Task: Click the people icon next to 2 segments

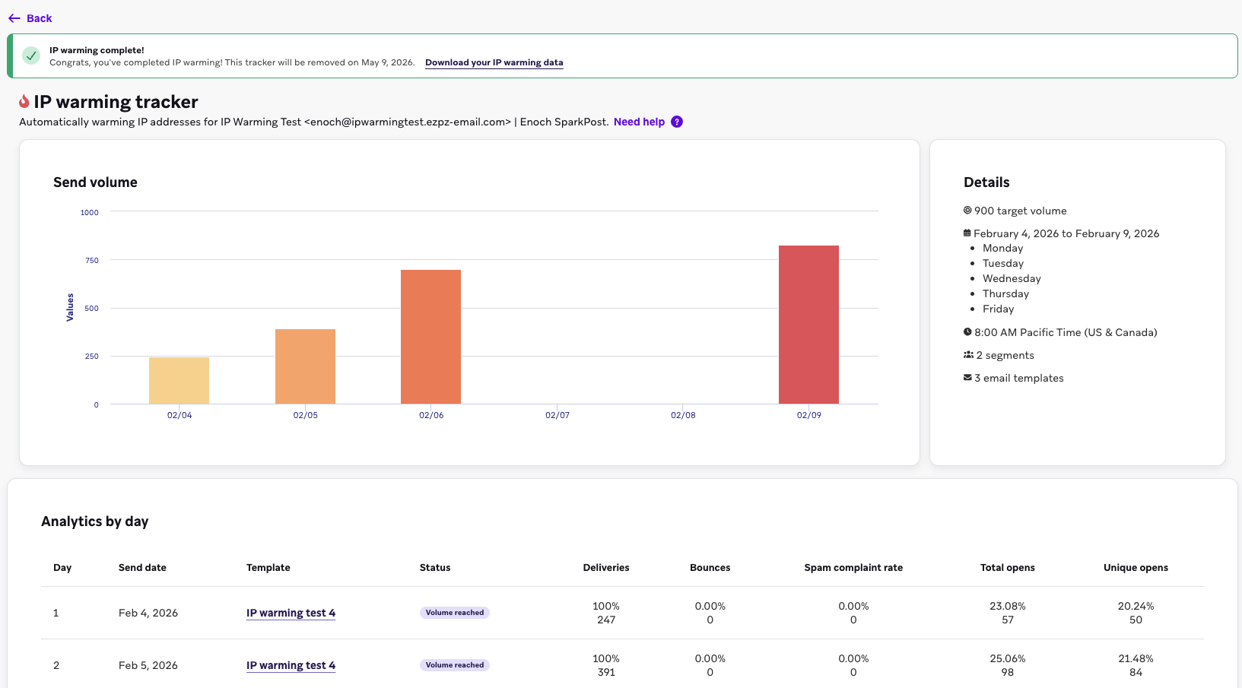Action: click(x=968, y=355)
